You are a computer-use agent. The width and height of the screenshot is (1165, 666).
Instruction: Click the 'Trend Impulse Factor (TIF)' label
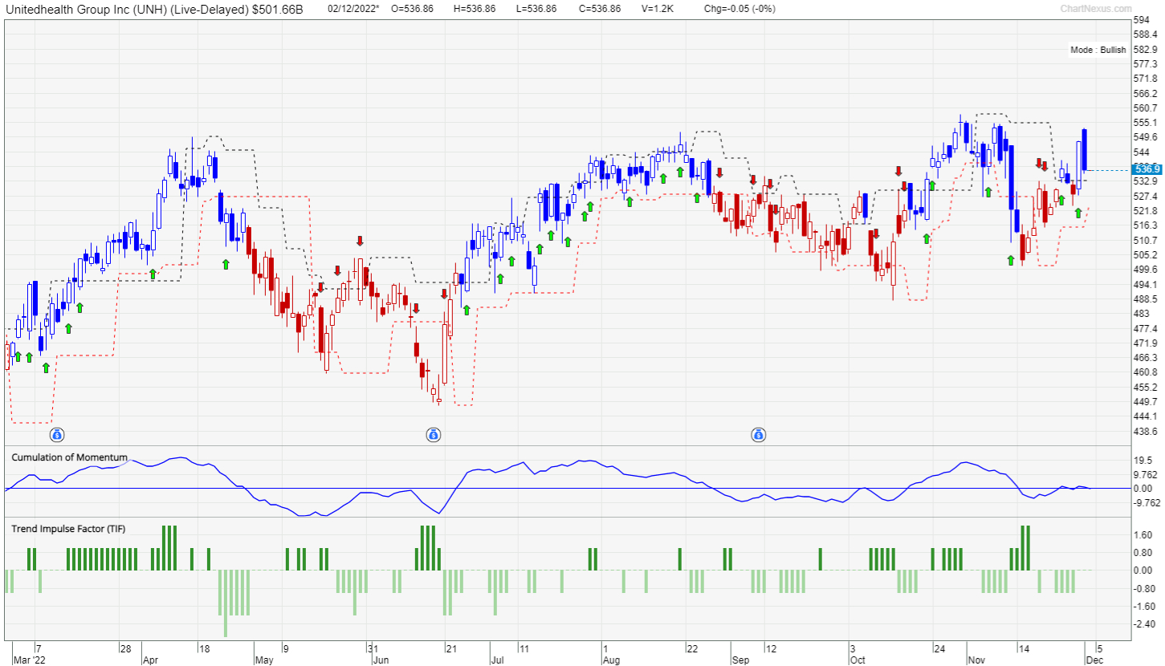(68, 528)
